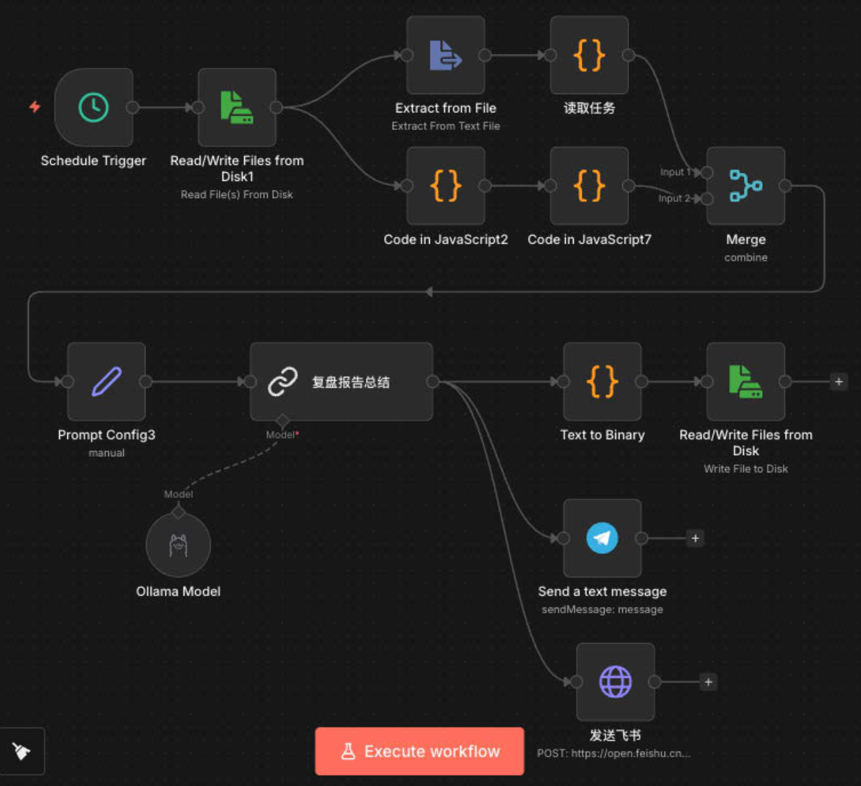
Task: Add node after Send a text message
Action: pyautogui.click(x=696, y=538)
